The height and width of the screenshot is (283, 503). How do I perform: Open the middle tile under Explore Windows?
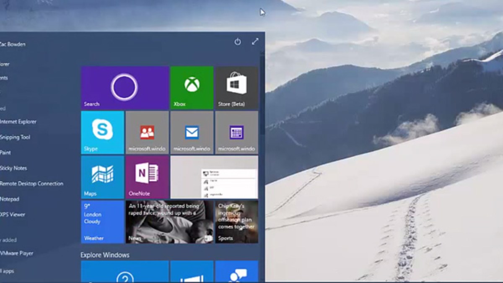click(x=192, y=272)
